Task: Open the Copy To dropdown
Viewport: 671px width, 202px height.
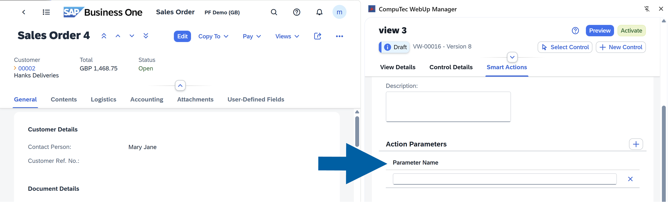Action: (213, 36)
